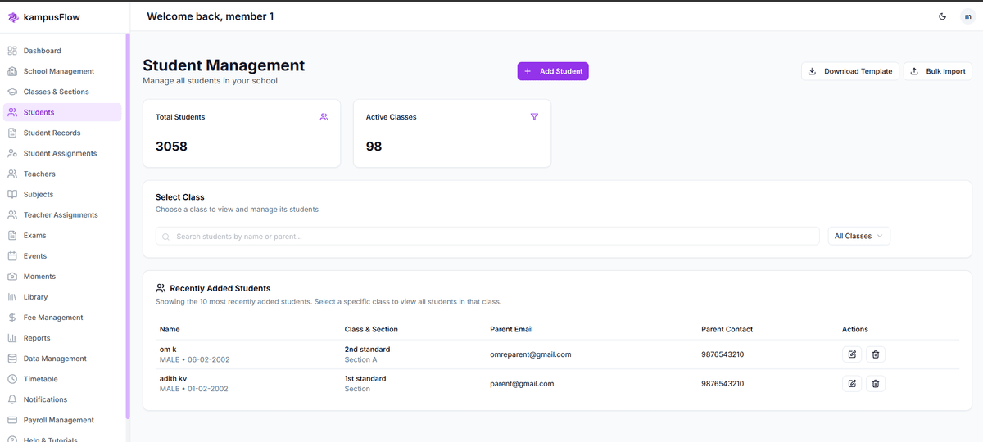Click the Students sidebar people icon
Viewport: 983px width, 442px height.
click(12, 112)
